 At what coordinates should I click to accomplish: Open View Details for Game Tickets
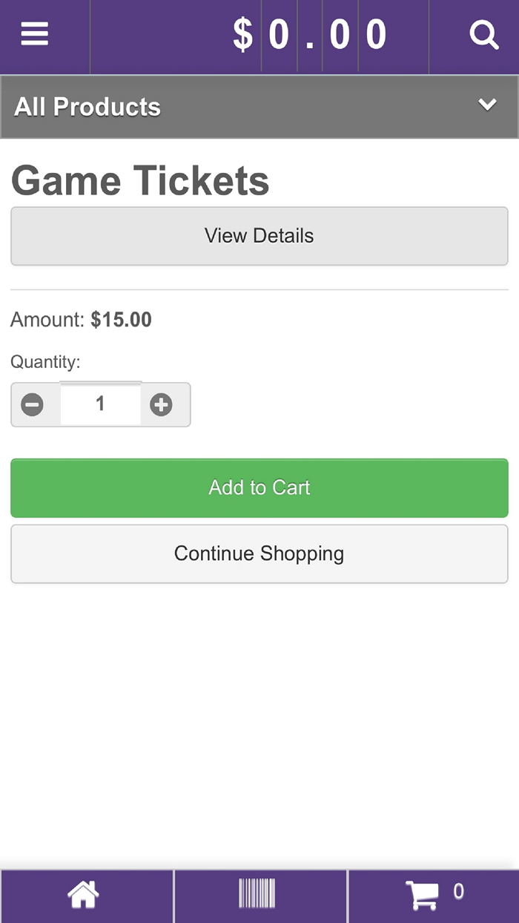click(x=259, y=236)
